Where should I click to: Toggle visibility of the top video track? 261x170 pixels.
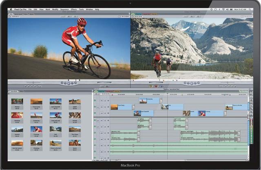point(95,100)
